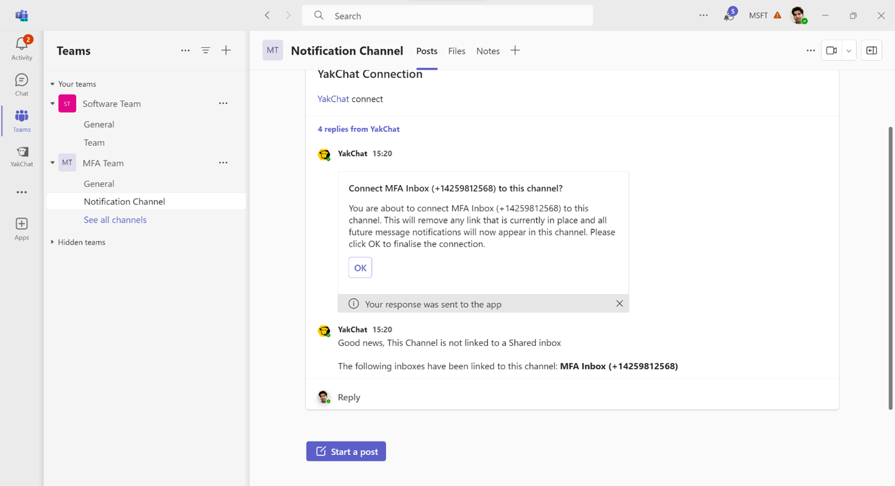Open the Activity feed icon
The image size is (895, 486).
pyautogui.click(x=22, y=48)
